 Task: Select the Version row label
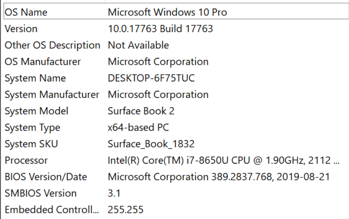click(x=21, y=29)
